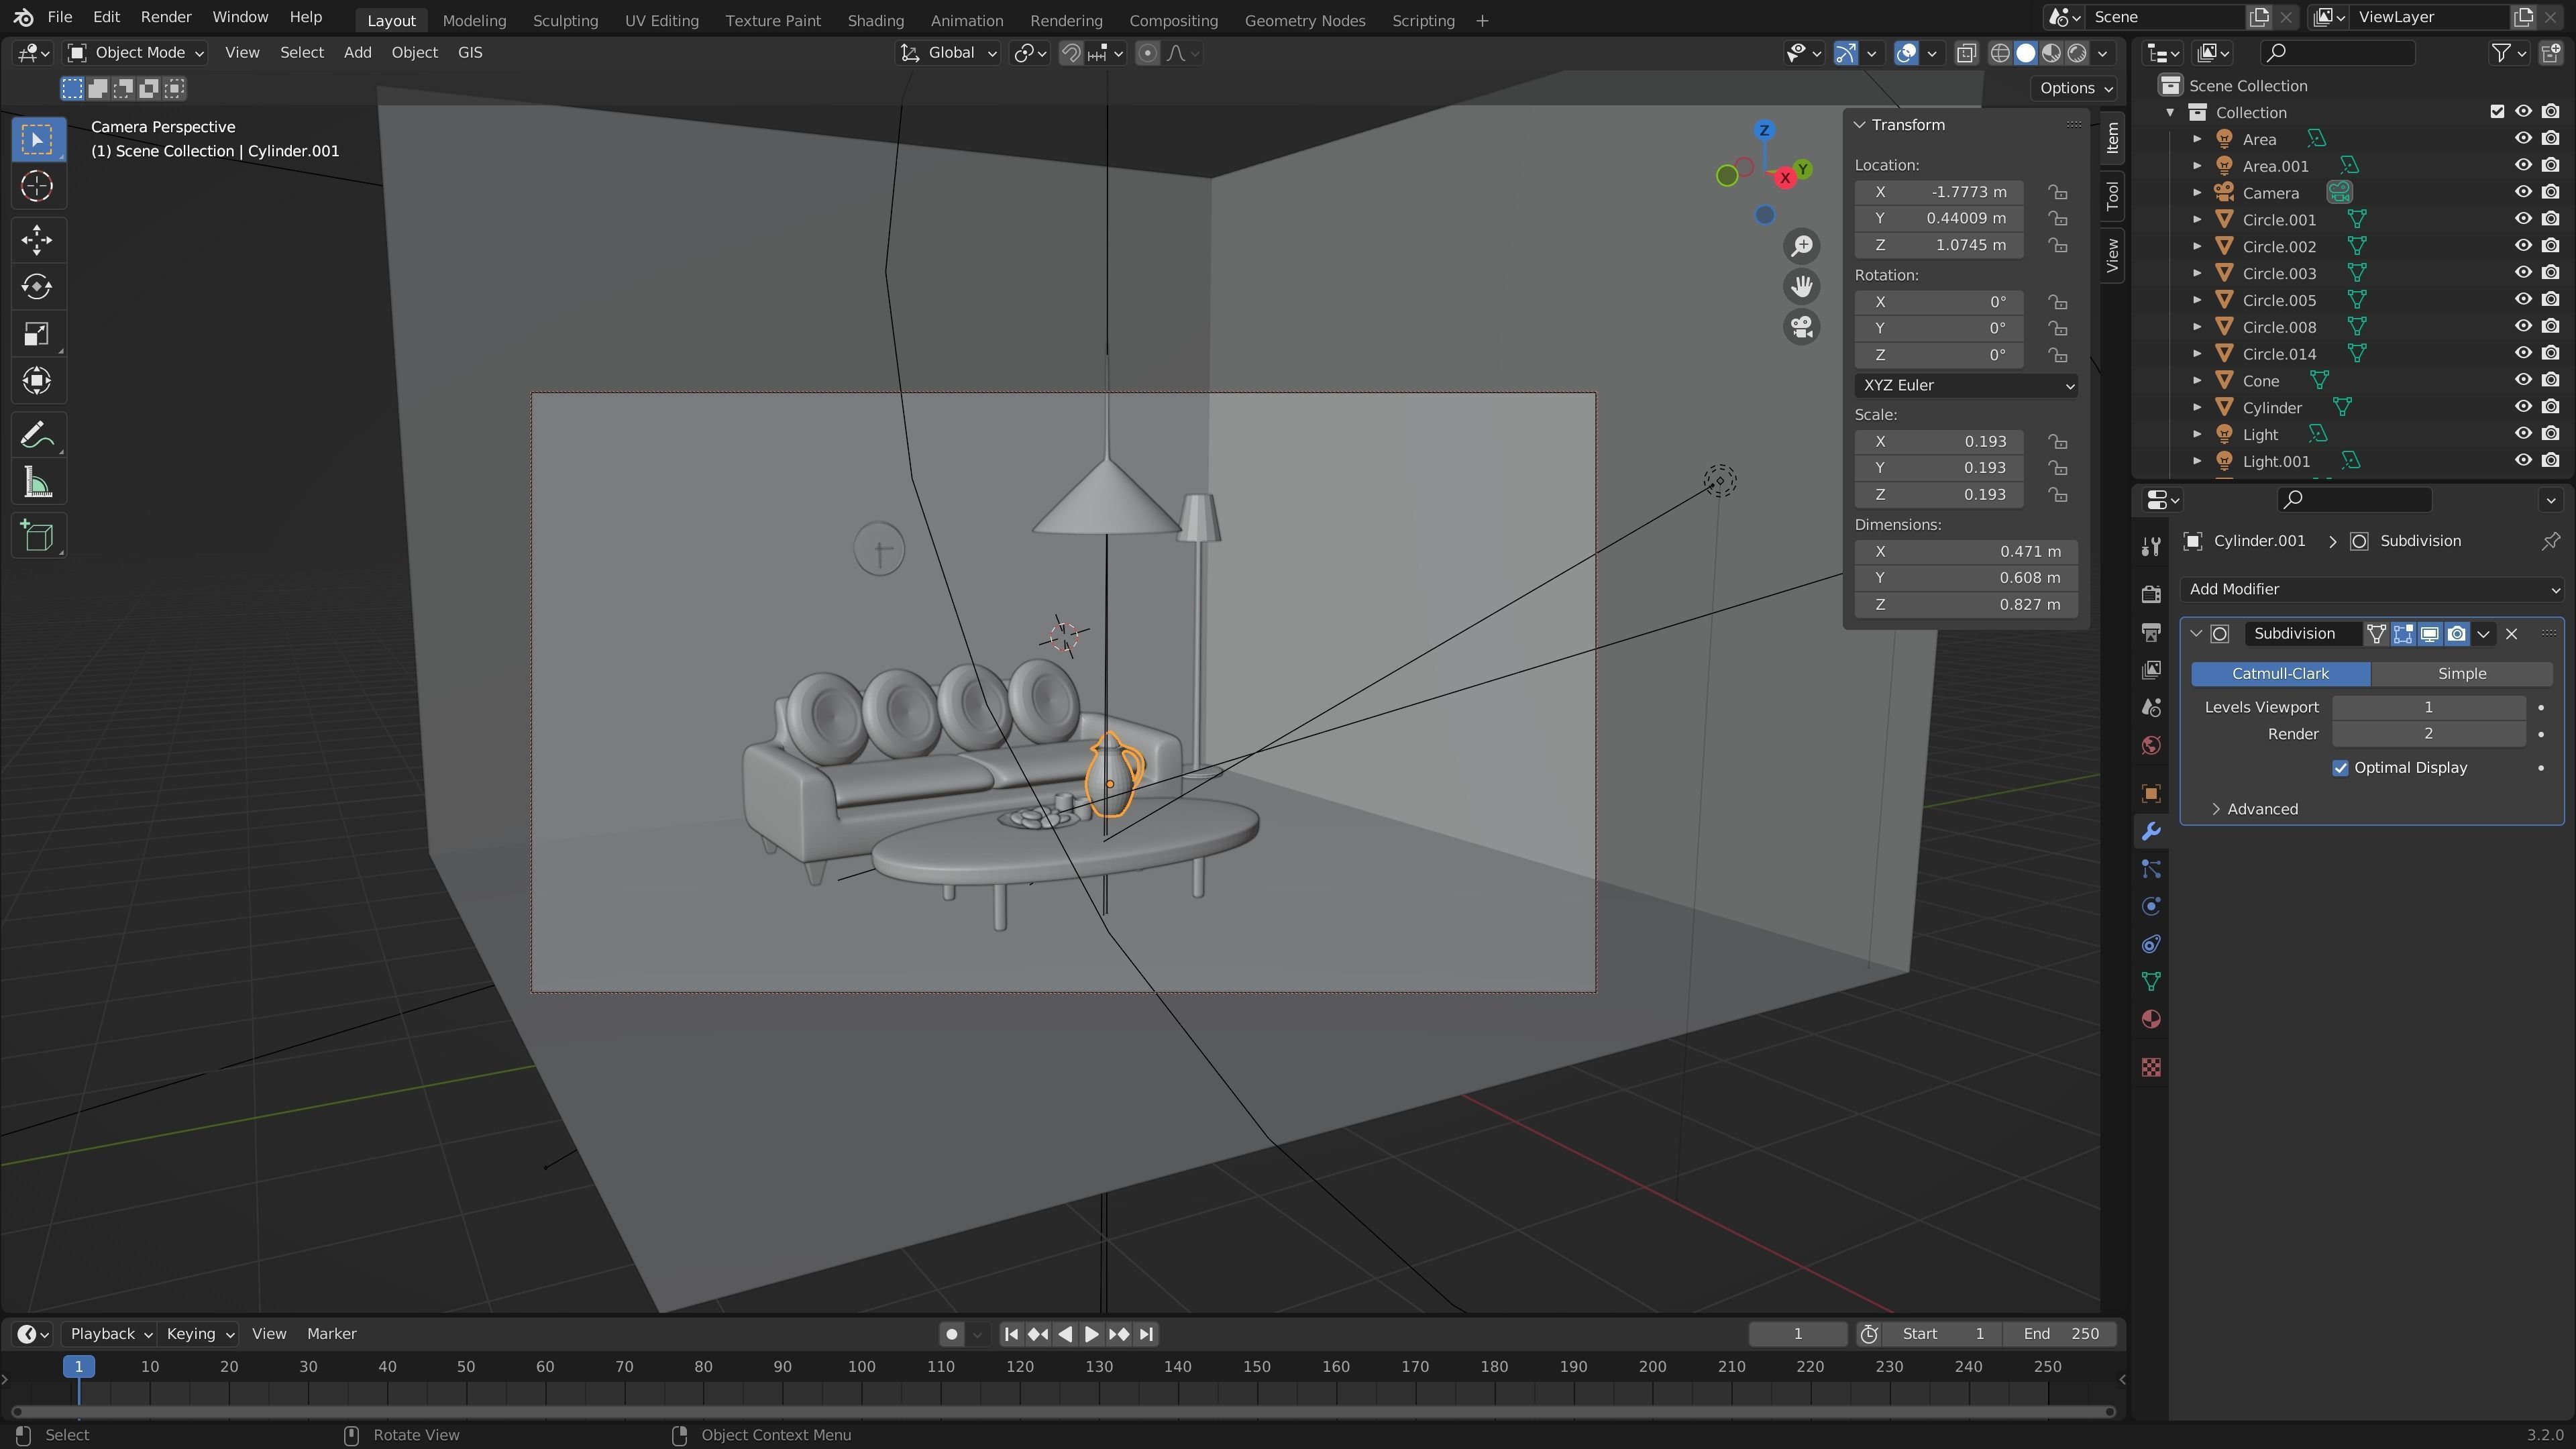Open the Add Modifier dropdown
Screen dimensions: 2576x1449
(x=2371, y=589)
